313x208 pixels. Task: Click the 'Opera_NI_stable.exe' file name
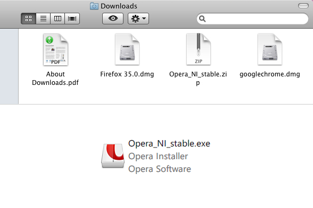pyautogui.click(x=169, y=143)
